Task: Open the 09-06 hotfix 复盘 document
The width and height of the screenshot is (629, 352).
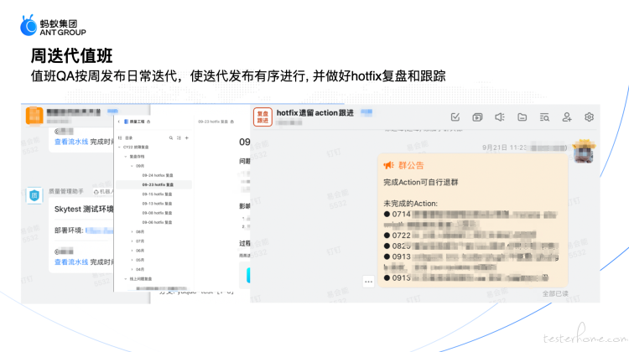Action: (x=157, y=222)
